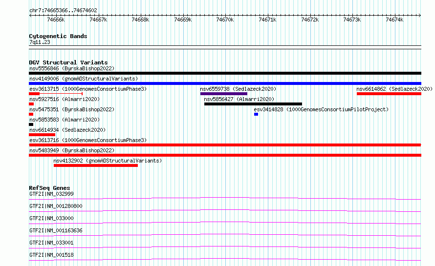Click the GTF2I|NM_001163636 transcript label

click(x=56, y=230)
